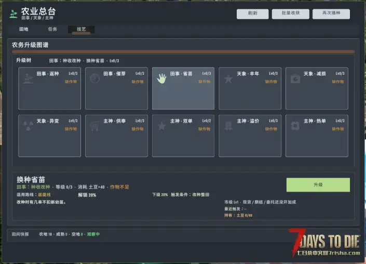Click the 田间快报 label

(20, 234)
